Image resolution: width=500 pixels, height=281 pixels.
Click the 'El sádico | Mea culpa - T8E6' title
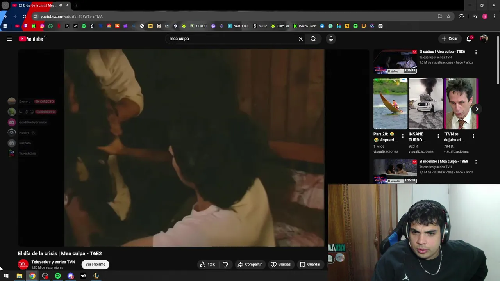442,52
